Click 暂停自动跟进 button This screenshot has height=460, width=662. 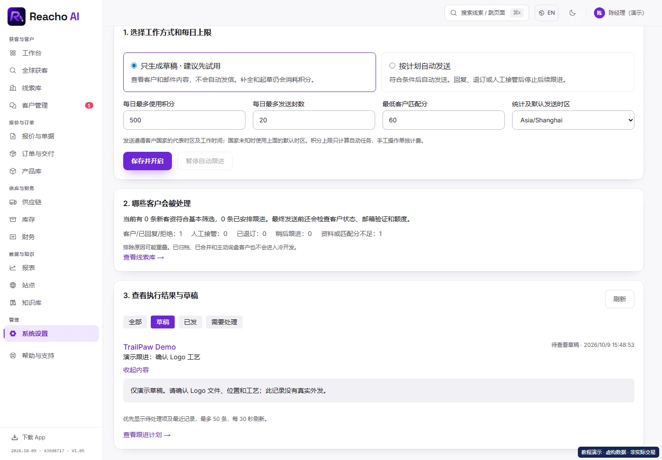(x=205, y=161)
